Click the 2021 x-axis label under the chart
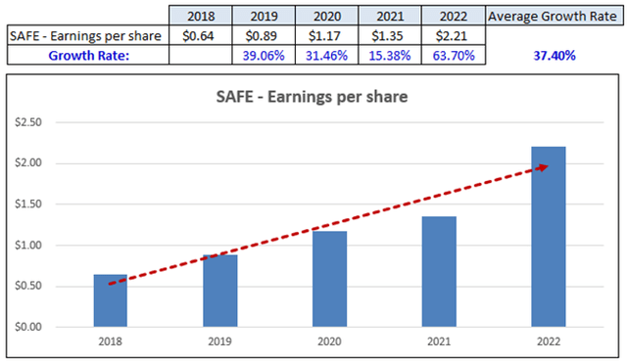 [x=439, y=341]
